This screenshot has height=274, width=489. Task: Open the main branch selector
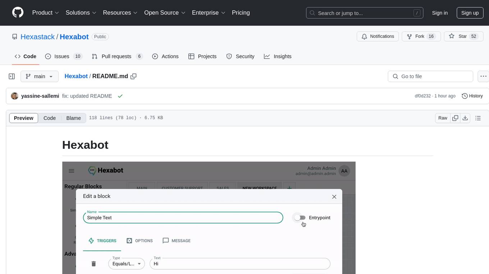coord(40,76)
